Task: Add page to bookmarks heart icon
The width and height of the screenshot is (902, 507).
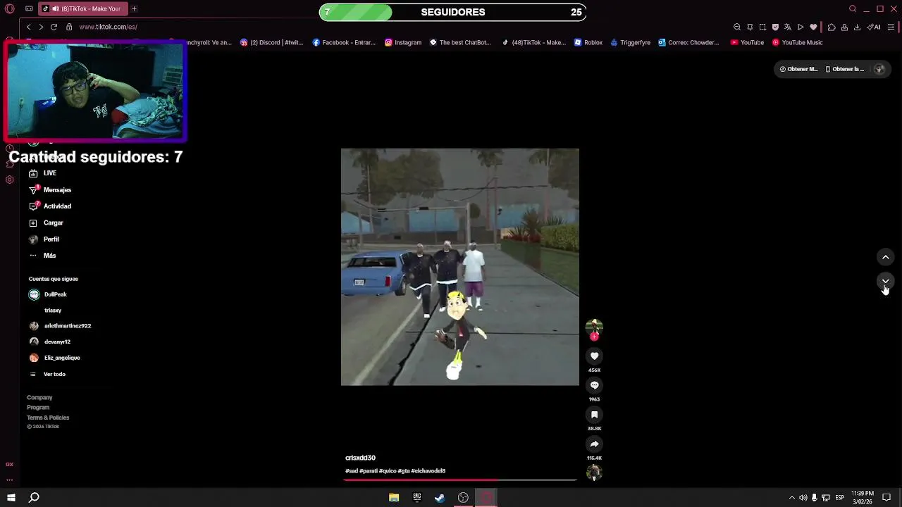Action: pyautogui.click(x=813, y=27)
